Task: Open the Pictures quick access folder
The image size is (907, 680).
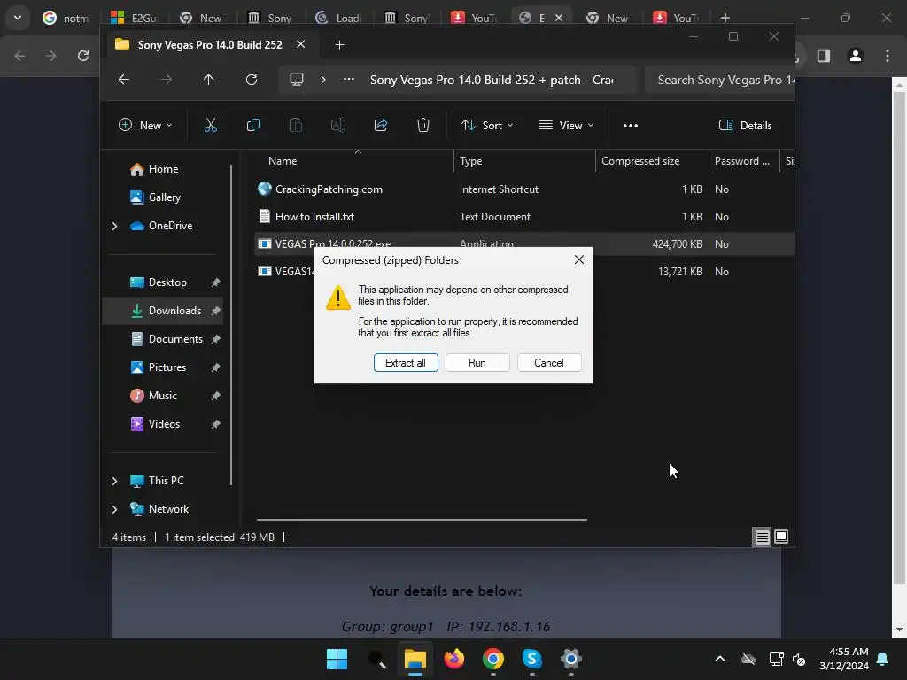Action: tap(167, 367)
